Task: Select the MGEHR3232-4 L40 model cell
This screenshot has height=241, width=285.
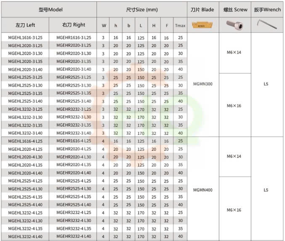Action: 73,236
